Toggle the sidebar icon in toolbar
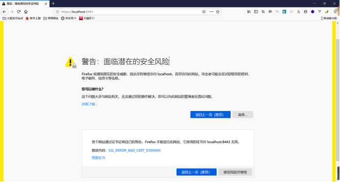The width and height of the screenshot is (340, 182). click(x=256, y=12)
